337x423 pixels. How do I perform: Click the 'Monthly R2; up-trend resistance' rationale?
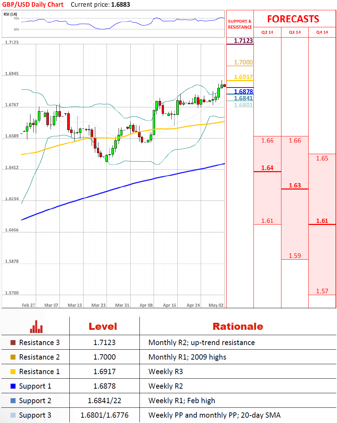coord(202,343)
